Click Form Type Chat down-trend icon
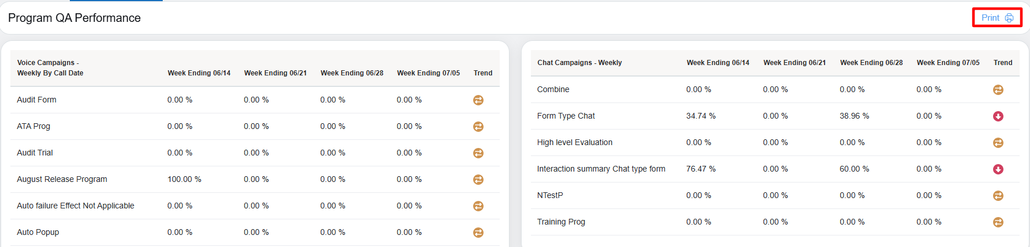Image resolution: width=1030 pixels, height=247 pixels. [x=998, y=116]
